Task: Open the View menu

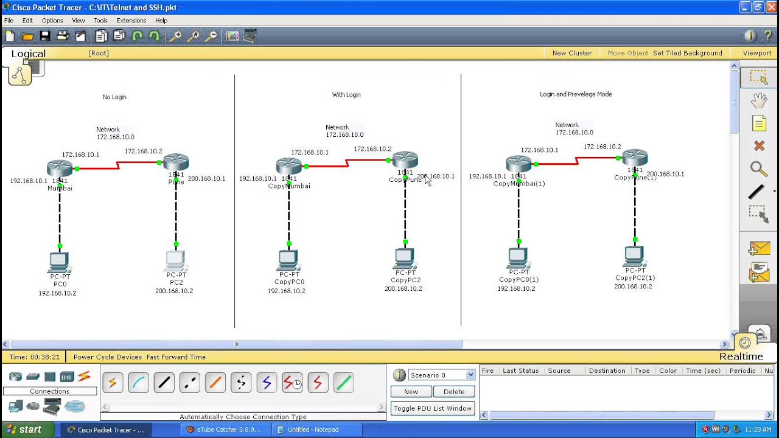Action: tap(79, 21)
